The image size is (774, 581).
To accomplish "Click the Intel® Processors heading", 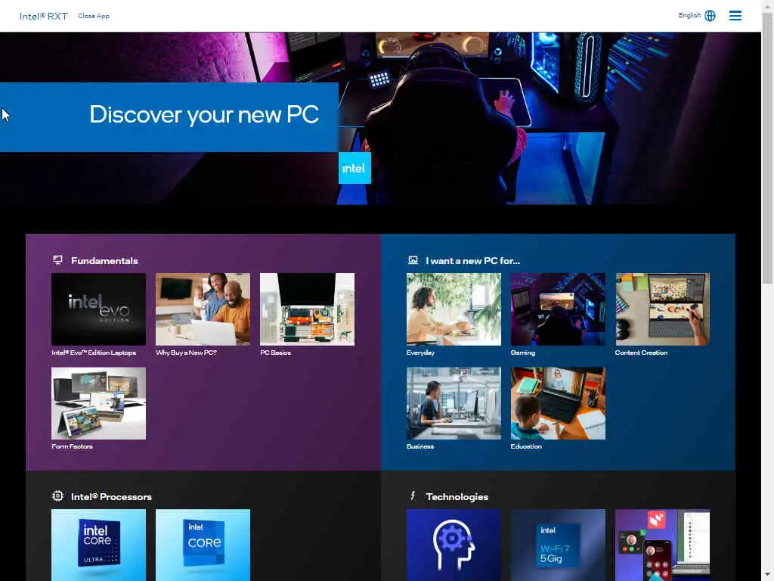I will [111, 496].
